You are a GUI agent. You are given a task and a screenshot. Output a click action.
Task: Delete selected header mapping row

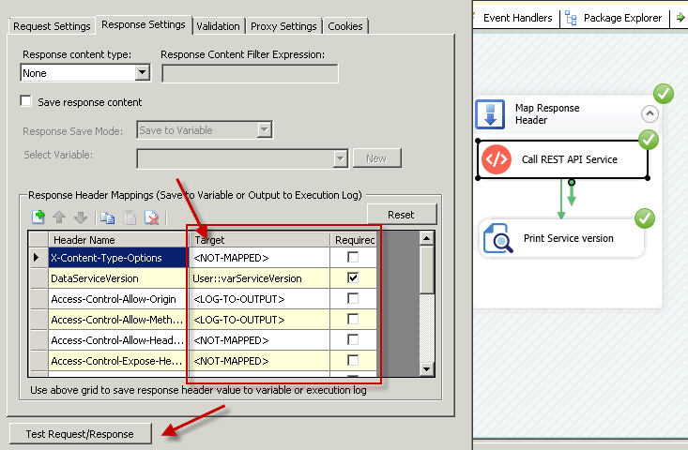[151, 217]
